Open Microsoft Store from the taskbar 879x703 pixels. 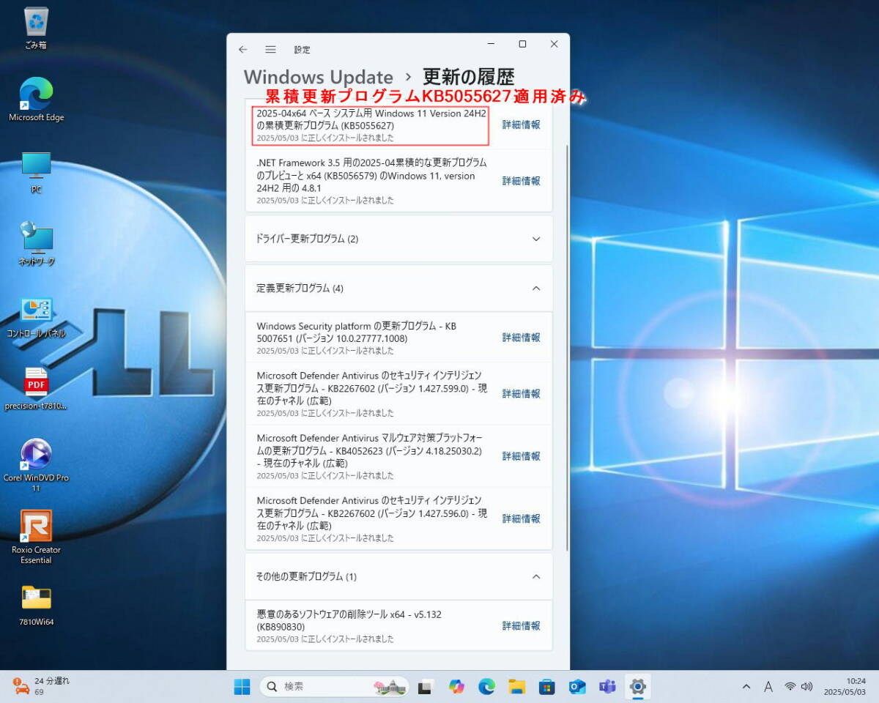point(546,687)
